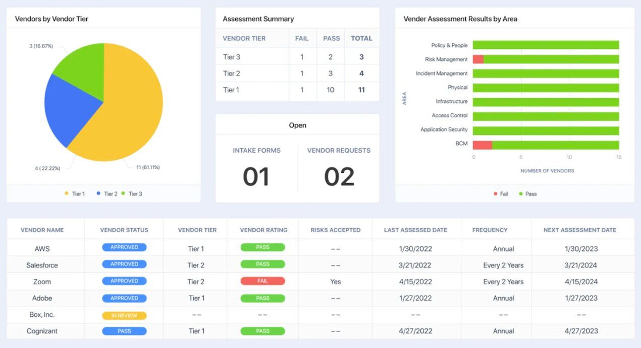Open the FREQUENCY column header options
The image size is (641, 348).
click(489, 230)
